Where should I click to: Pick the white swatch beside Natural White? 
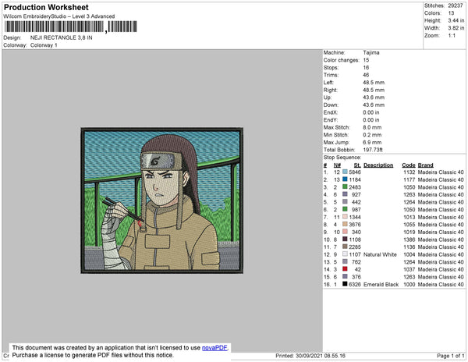[x=345, y=254]
